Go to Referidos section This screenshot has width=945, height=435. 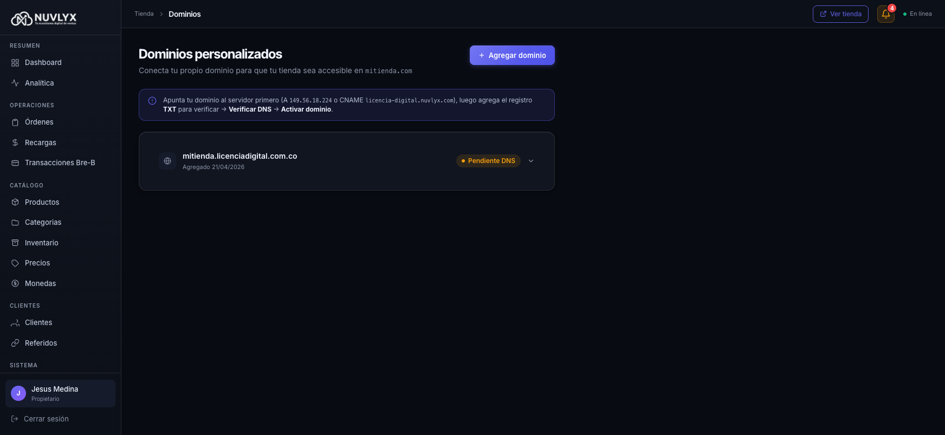[x=41, y=343]
